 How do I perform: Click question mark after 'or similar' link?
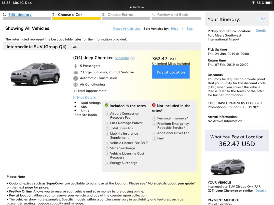133,58
